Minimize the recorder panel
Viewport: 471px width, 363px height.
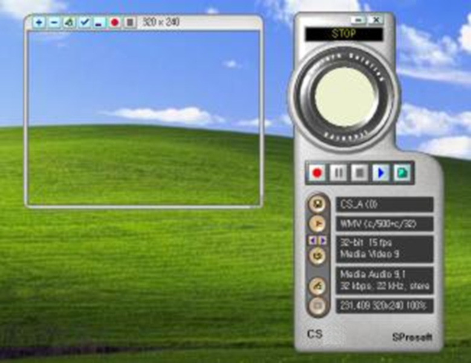(359, 20)
